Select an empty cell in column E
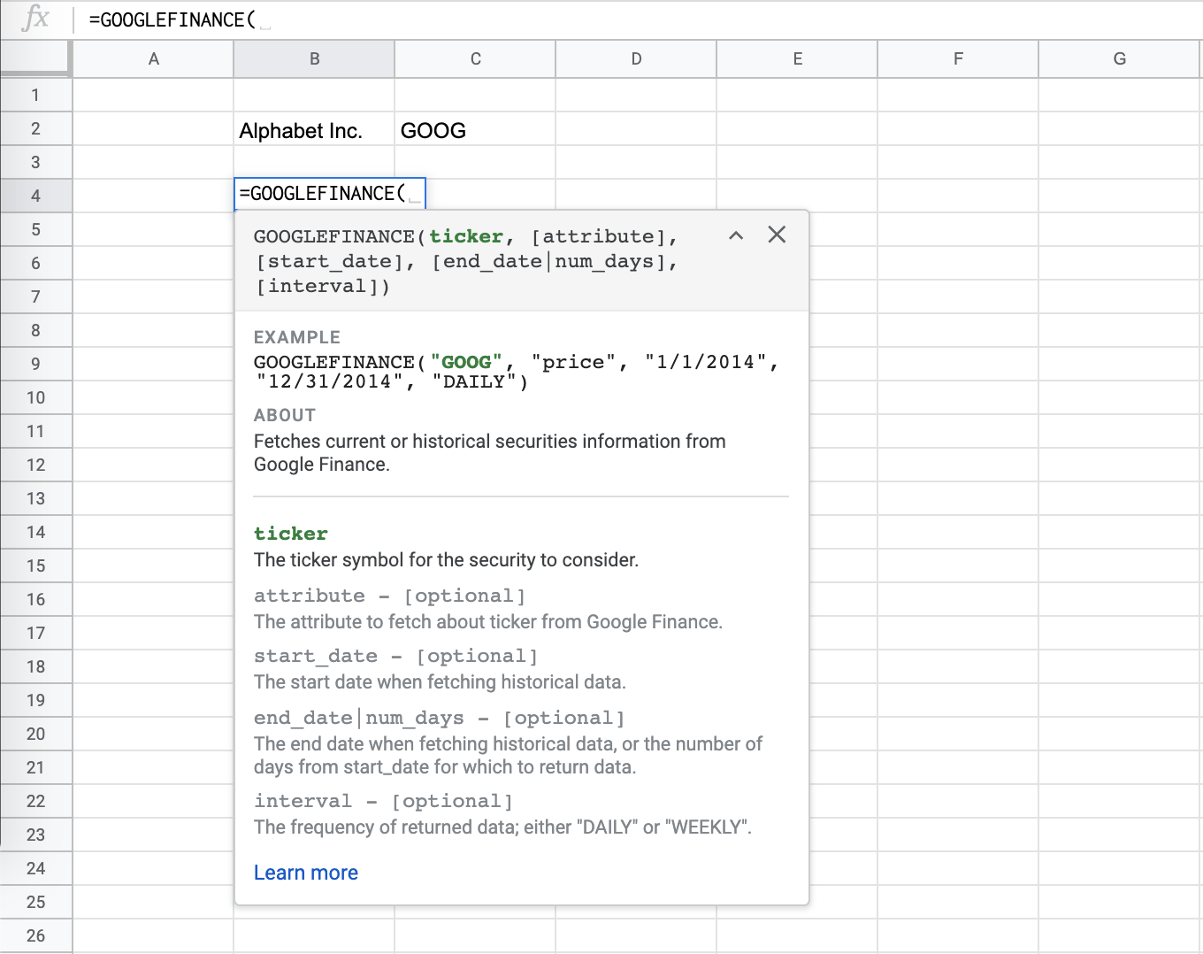Image resolution: width=1203 pixels, height=954 pixels. (x=797, y=130)
